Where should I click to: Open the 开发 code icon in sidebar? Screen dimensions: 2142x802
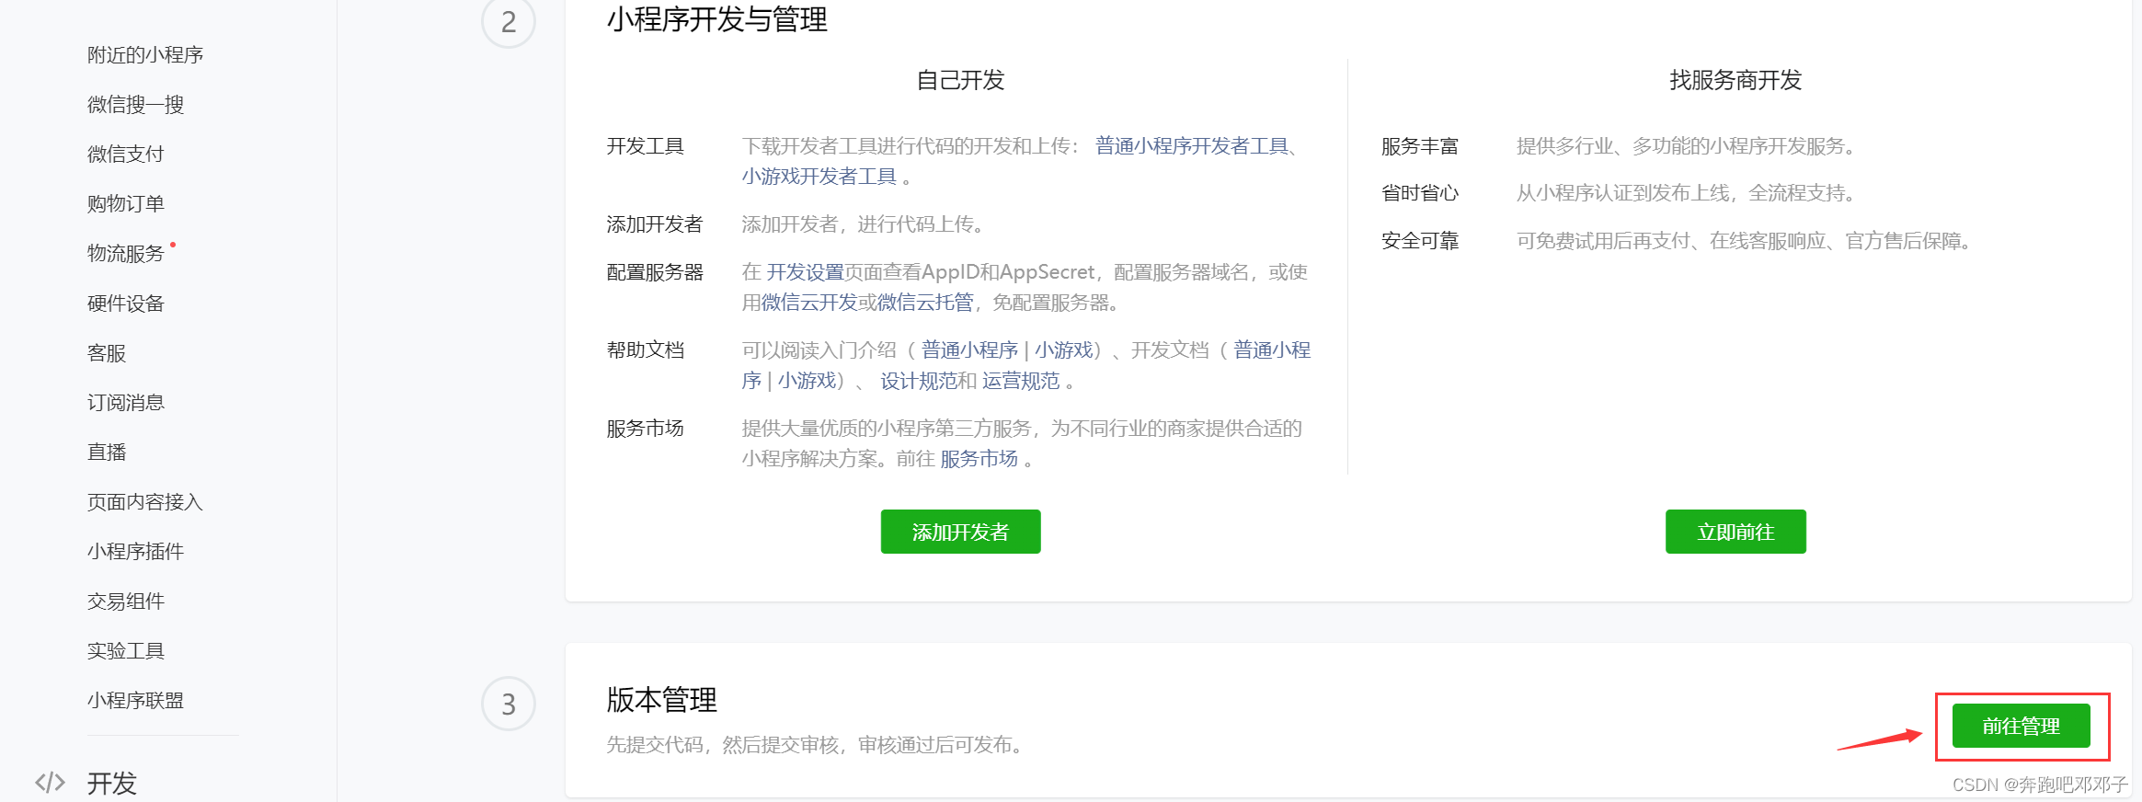tap(50, 783)
